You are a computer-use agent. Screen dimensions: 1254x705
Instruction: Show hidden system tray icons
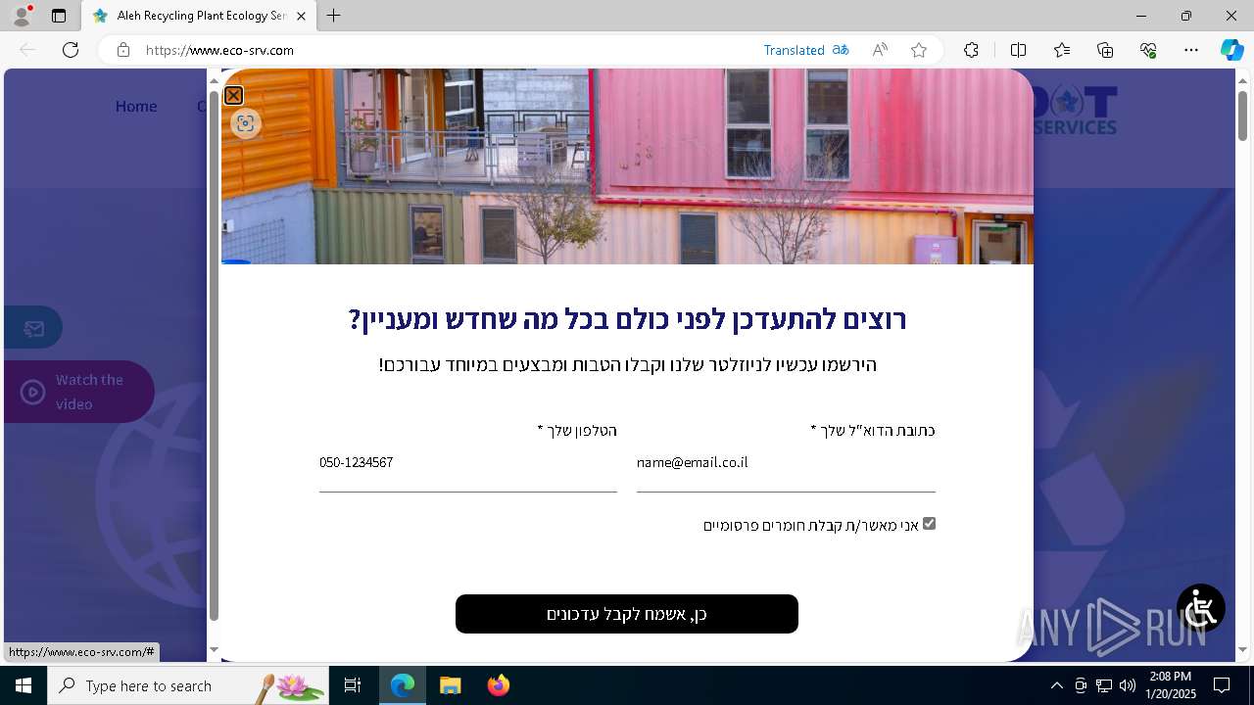(x=1056, y=685)
